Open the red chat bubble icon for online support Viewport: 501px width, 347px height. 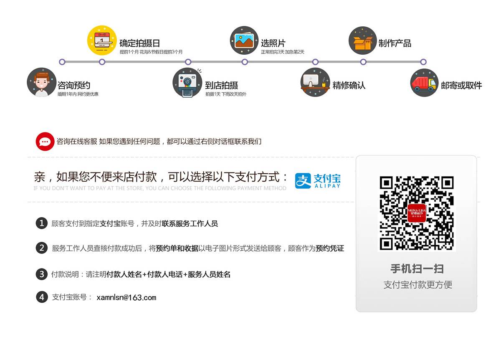(x=45, y=142)
